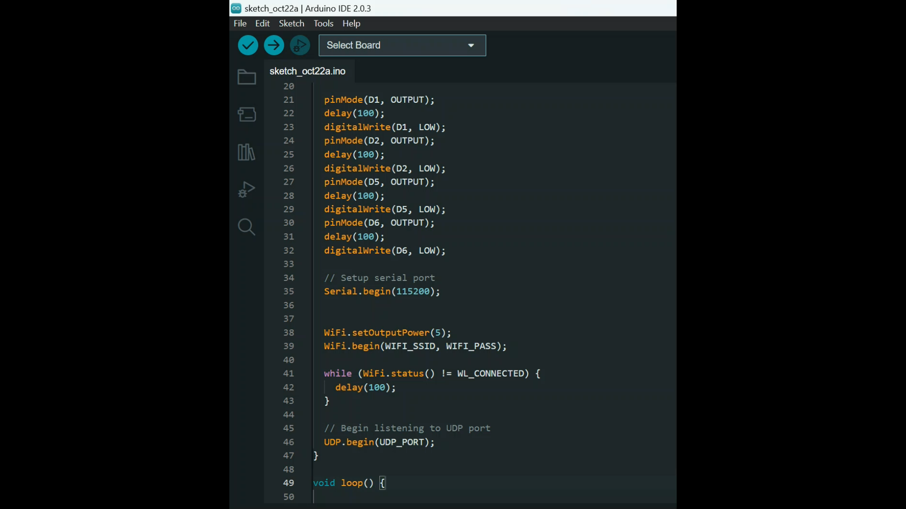This screenshot has height=509, width=906.
Task: Click the WiFi.begin code statement
Action: click(414, 346)
